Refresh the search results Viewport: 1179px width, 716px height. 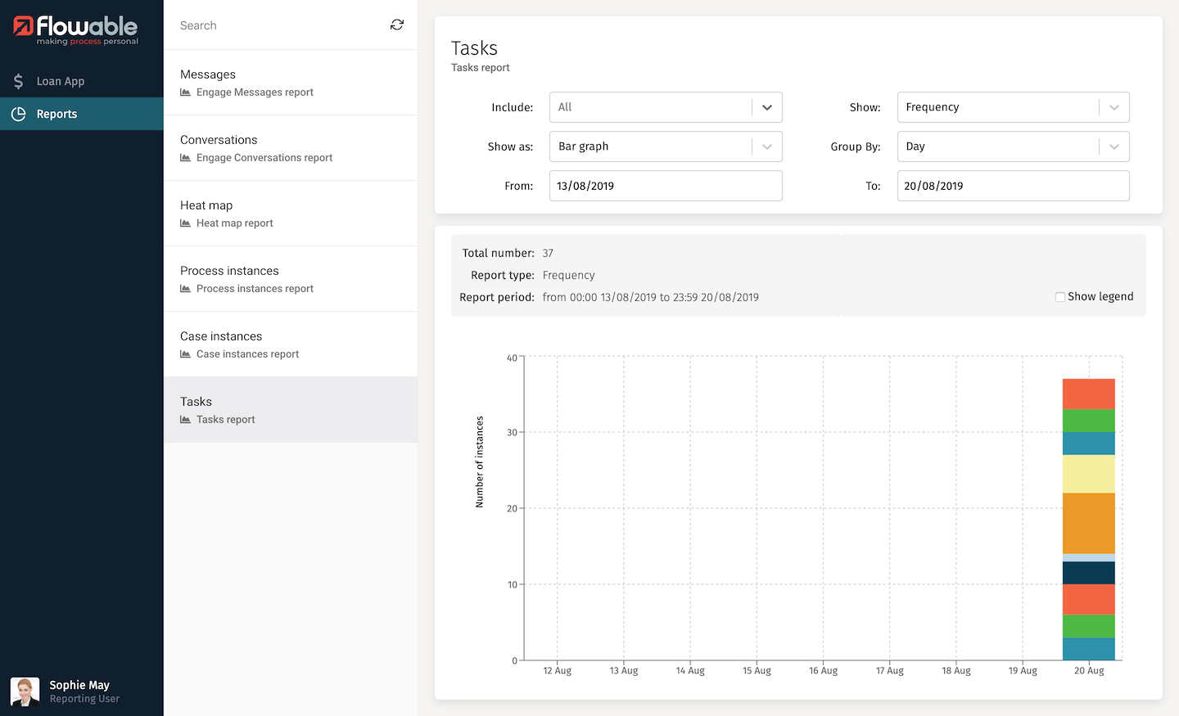click(x=396, y=25)
